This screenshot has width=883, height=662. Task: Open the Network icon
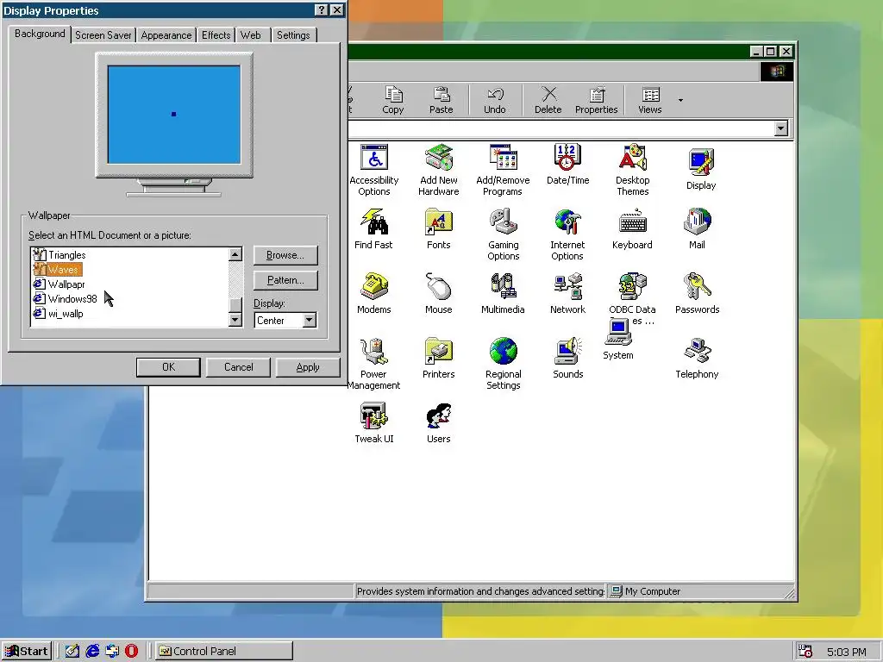567,293
